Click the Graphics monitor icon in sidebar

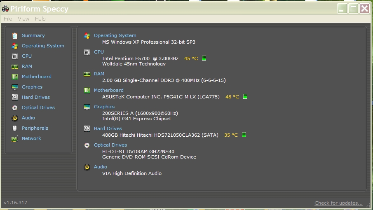(x=15, y=87)
